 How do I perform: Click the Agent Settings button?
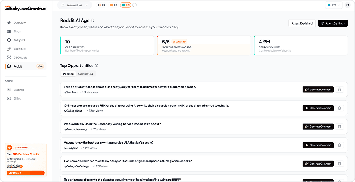click(333, 23)
